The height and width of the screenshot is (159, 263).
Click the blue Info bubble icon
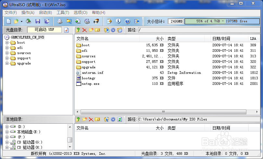pos(118,21)
